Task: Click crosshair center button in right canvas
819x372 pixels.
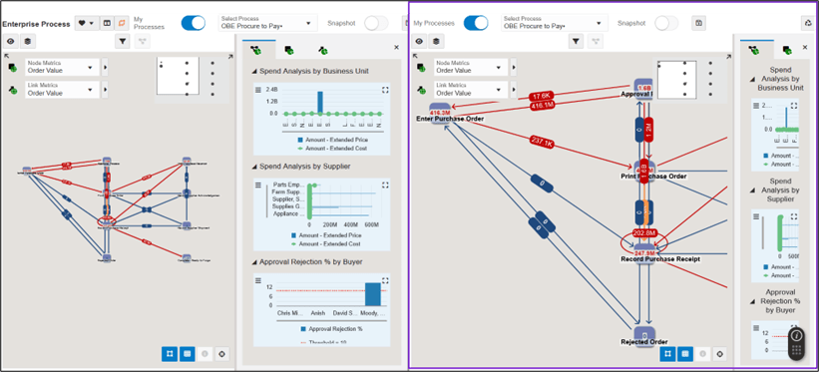Action: click(720, 354)
